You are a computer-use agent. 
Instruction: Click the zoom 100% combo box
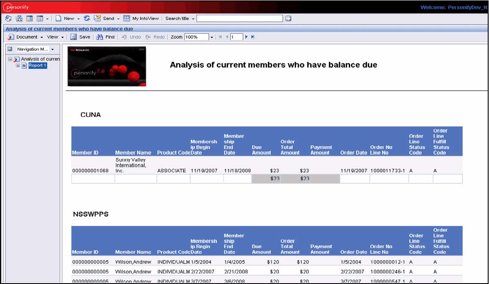point(196,37)
